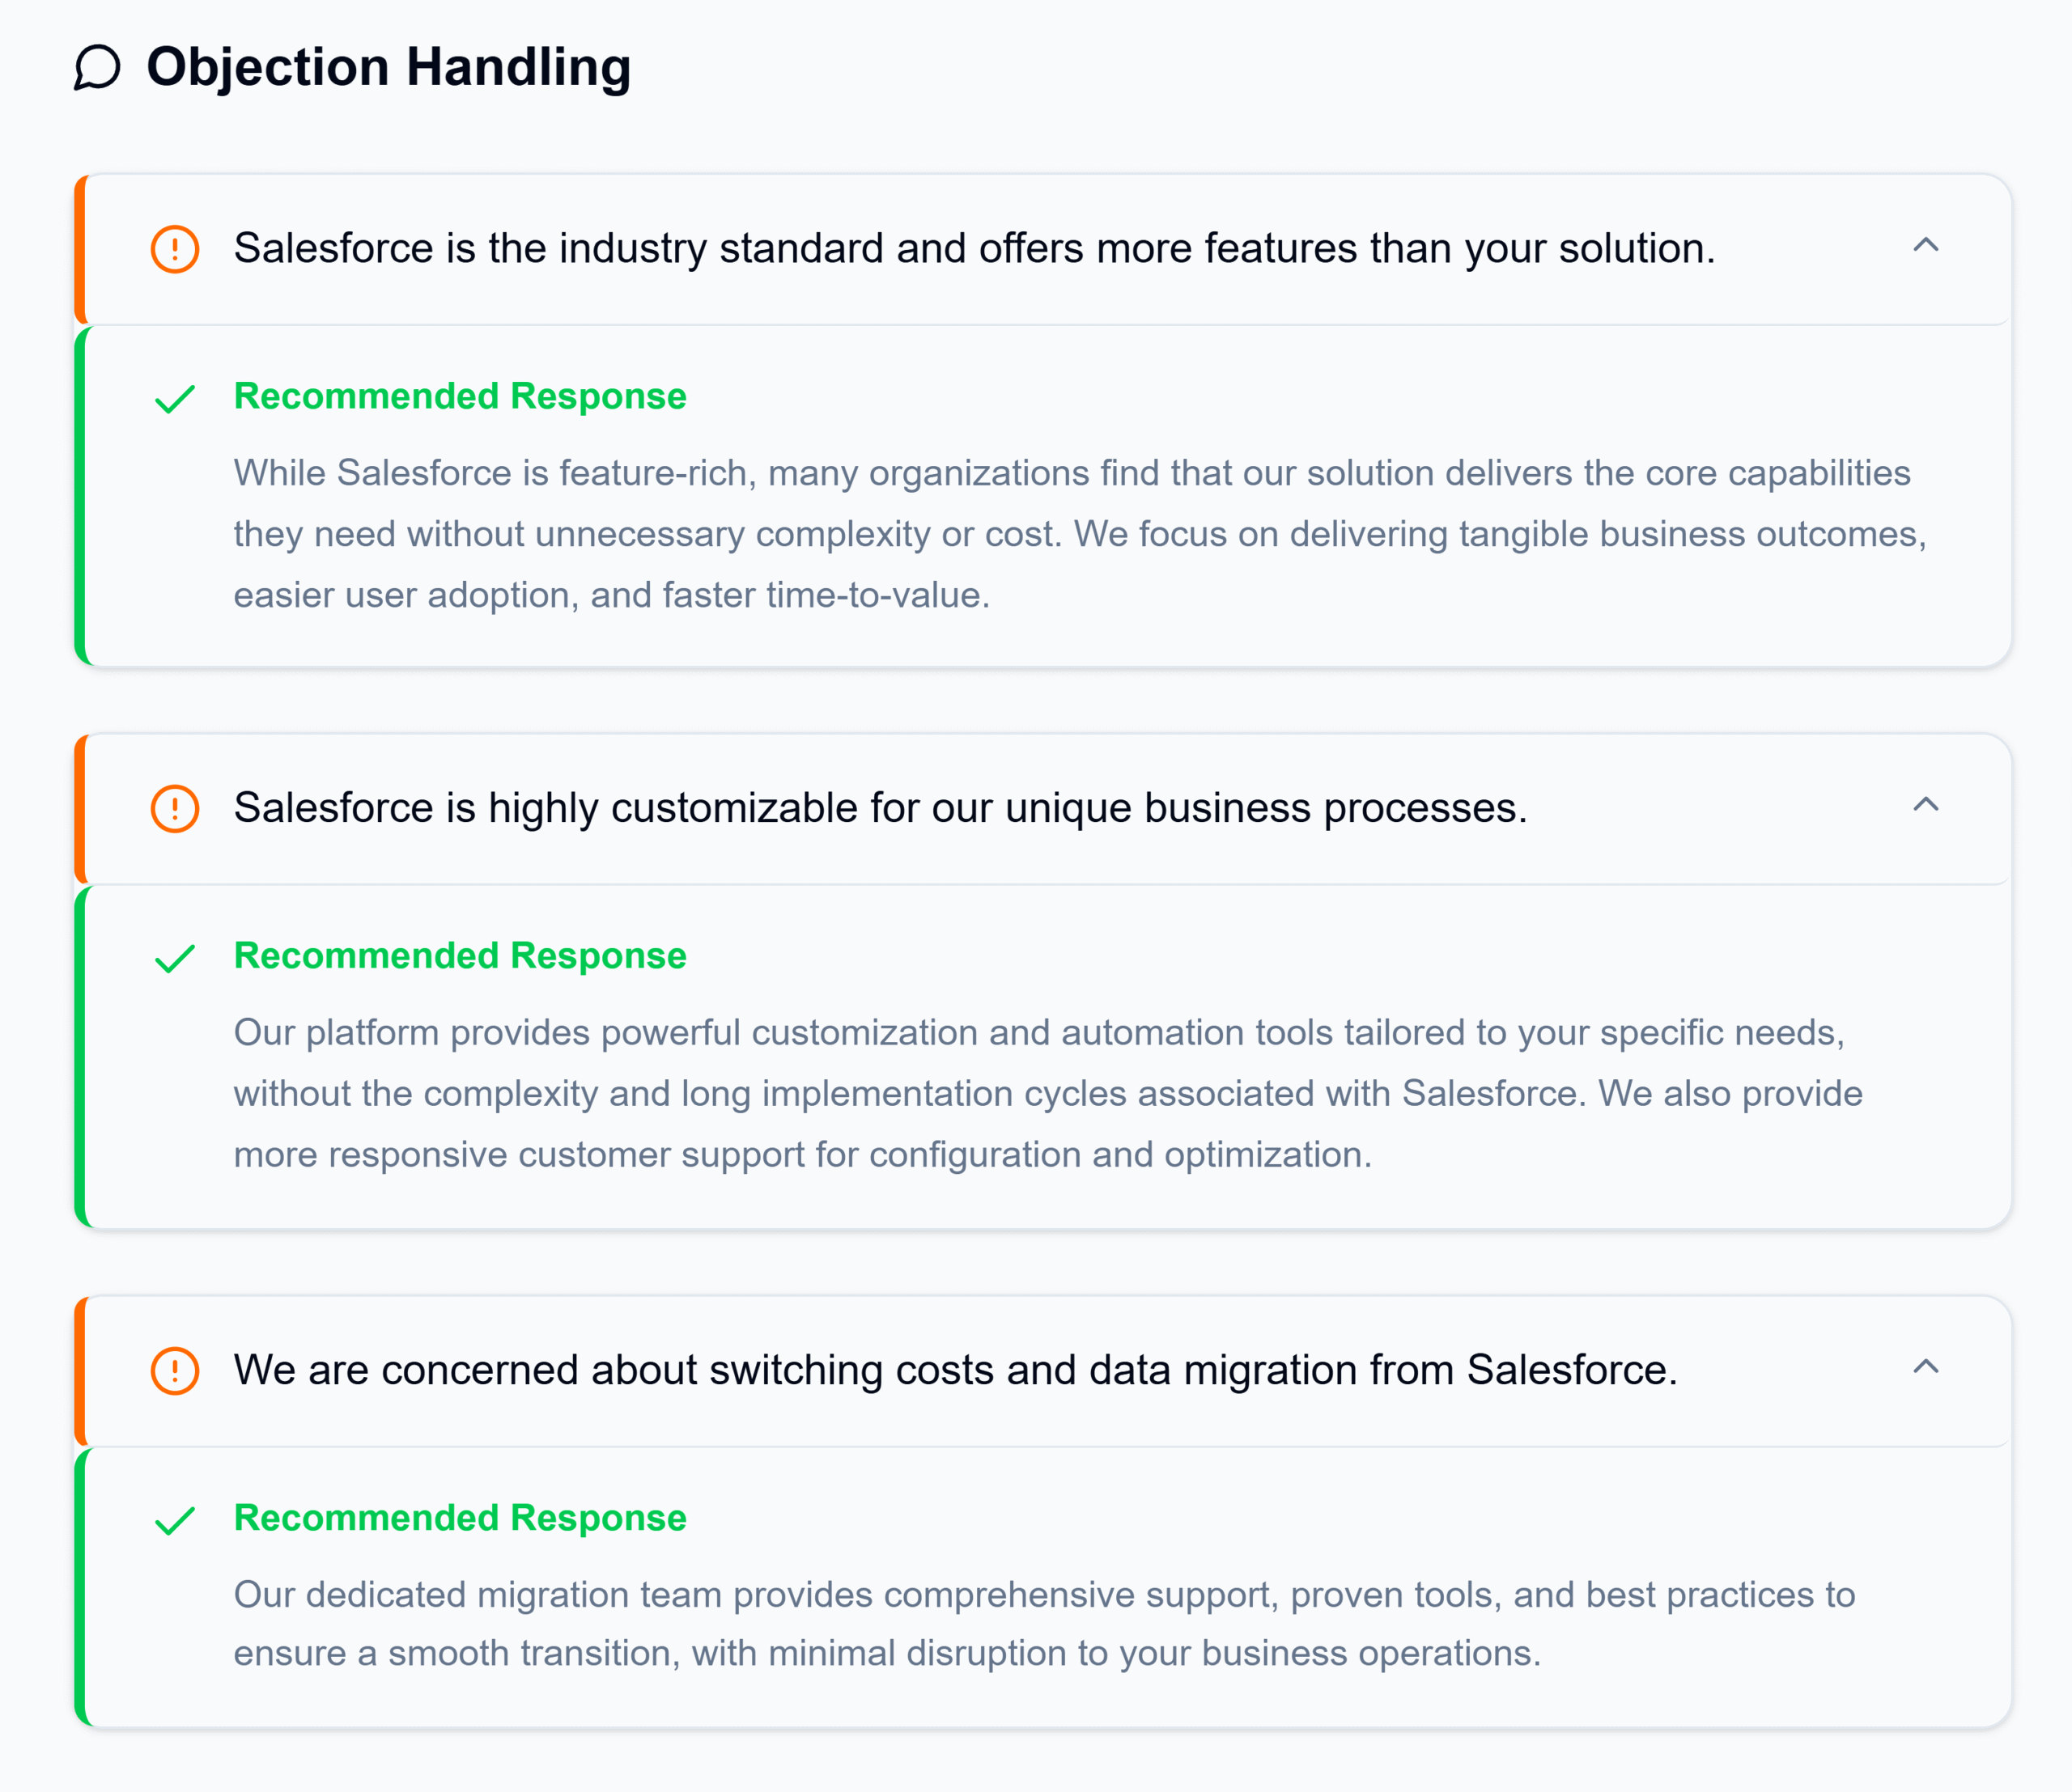Click the warning icon on the switching costs objection
2072x1792 pixels.
[174, 1371]
